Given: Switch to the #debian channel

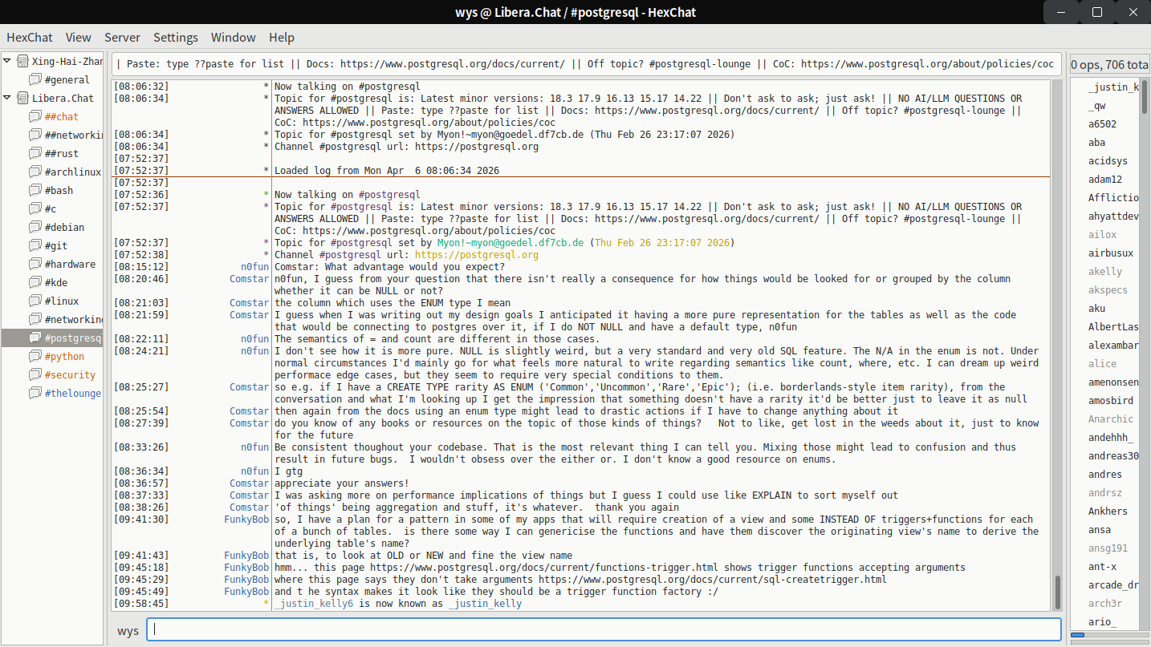Looking at the screenshot, I should coord(64,227).
